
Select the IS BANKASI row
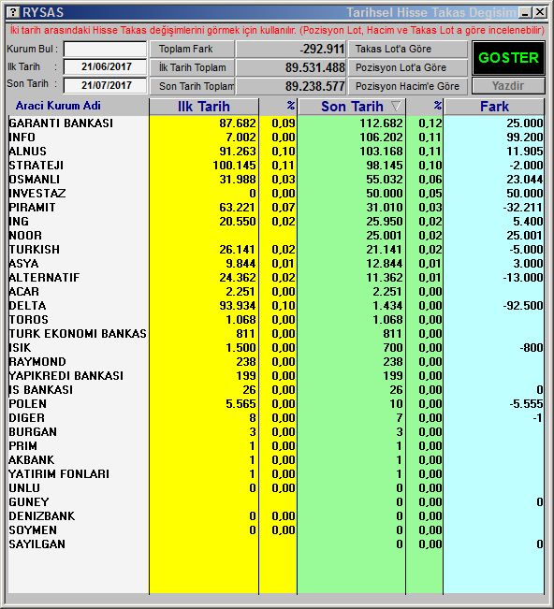276,389
